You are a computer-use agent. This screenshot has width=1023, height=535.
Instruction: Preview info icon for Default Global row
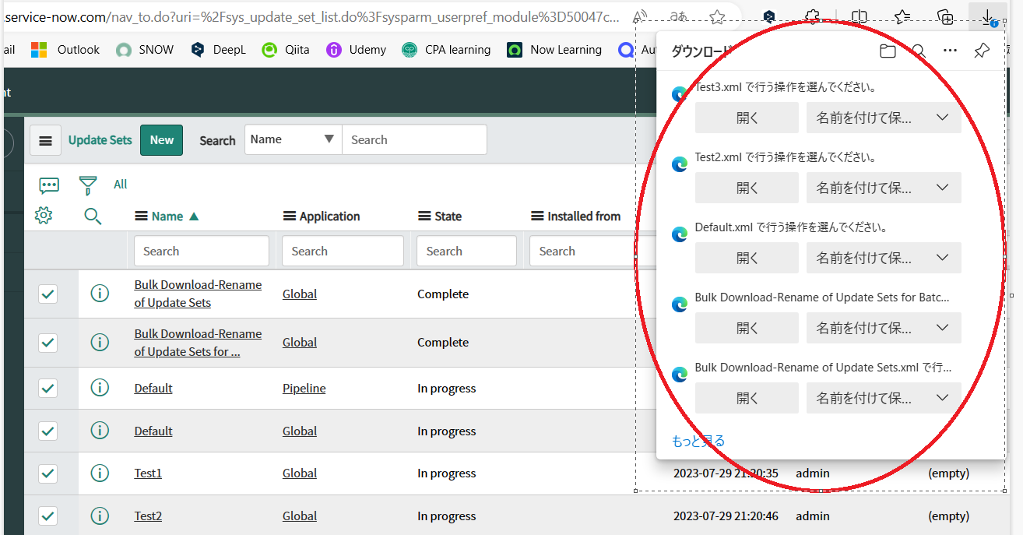(100, 431)
